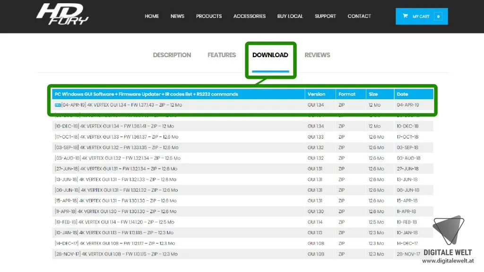Click the 13-JUN-18 cell in Date column
Screen dimensions: 484x272
[407, 179]
